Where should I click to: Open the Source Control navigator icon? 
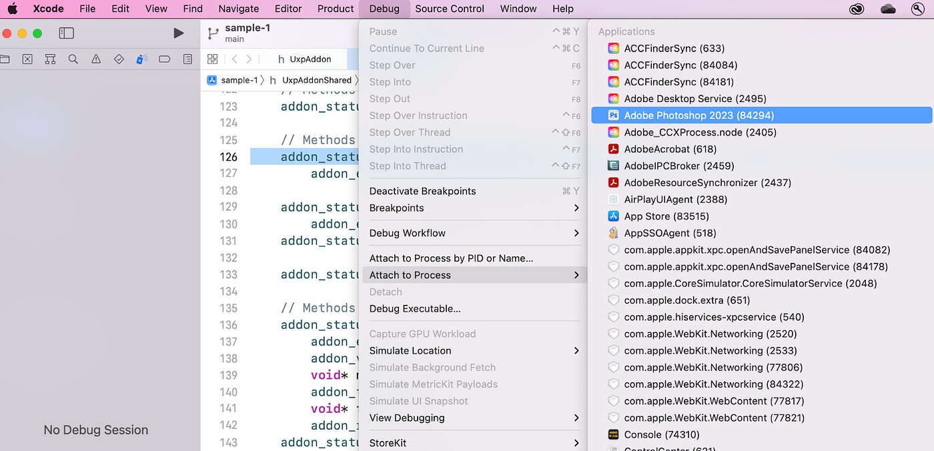[x=27, y=59]
